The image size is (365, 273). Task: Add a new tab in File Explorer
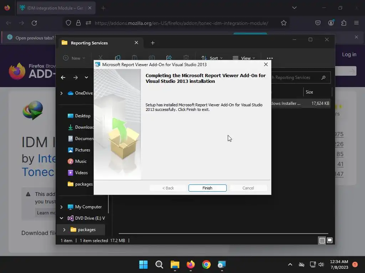point(153,43)
